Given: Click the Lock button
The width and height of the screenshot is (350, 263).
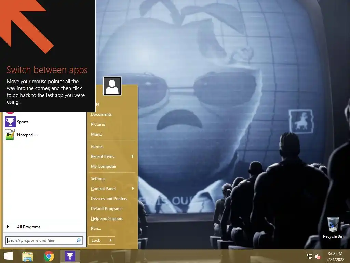Looking at the screenshot, I should (x=98, y=240).
